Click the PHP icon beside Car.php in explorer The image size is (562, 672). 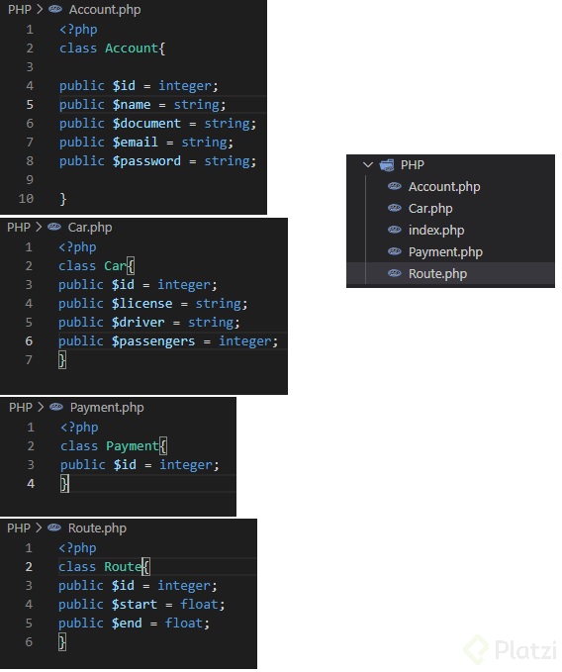click(394, 208)
